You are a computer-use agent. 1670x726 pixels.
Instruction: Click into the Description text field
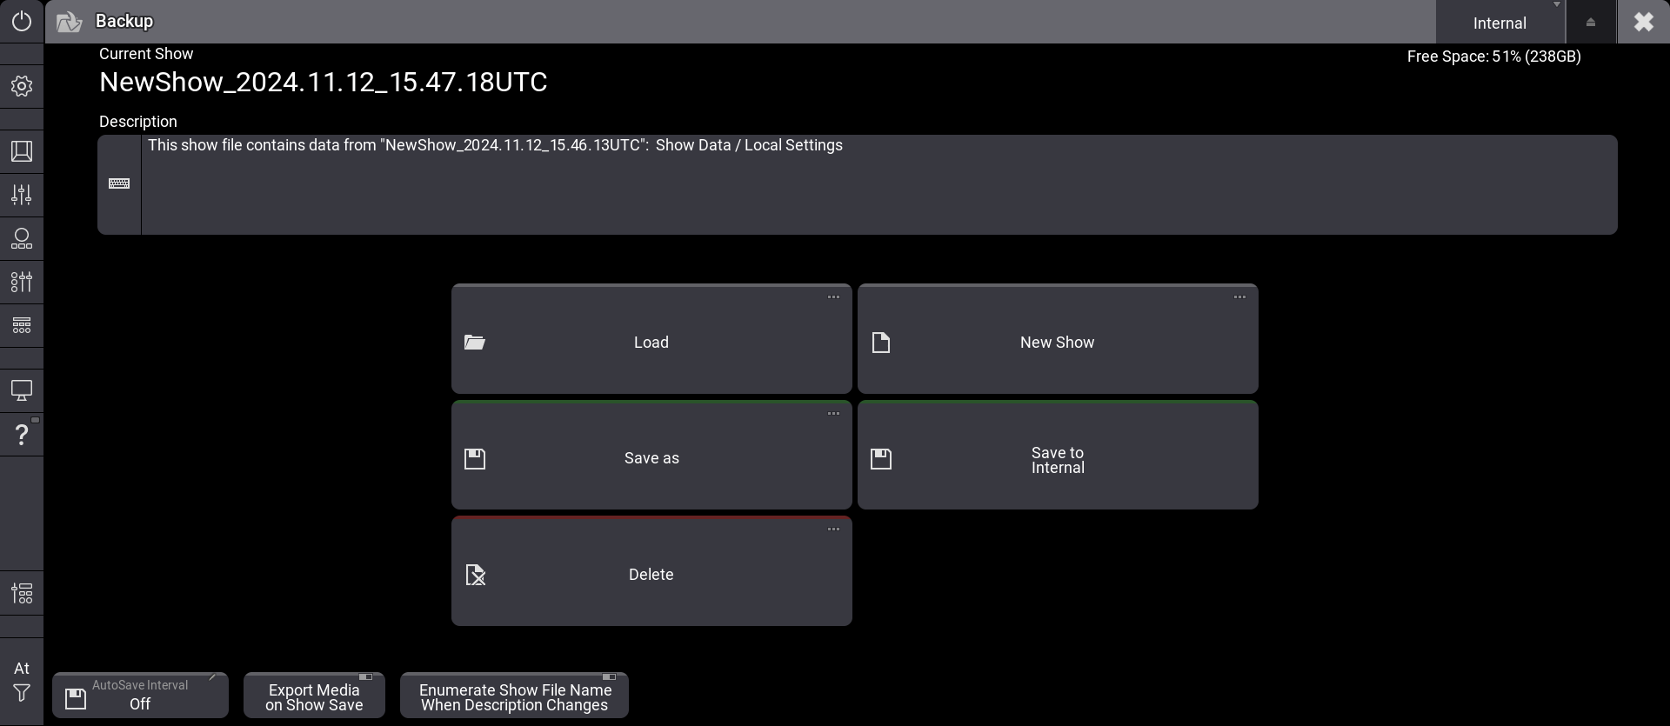pos(878,185)
